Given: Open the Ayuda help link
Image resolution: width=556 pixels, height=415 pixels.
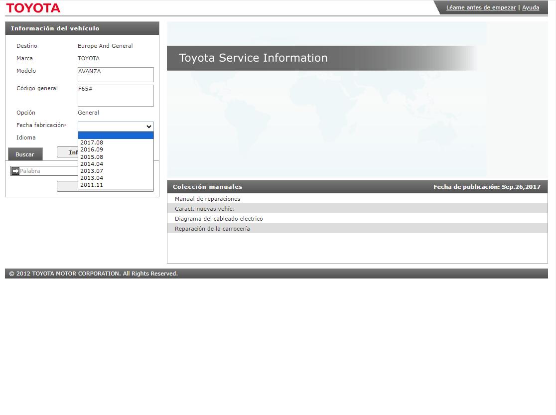Looking at the screenshot, I should tap(531, 7).
